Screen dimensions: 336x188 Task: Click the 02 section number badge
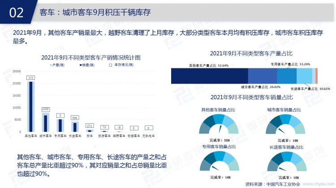coord(17,13)
